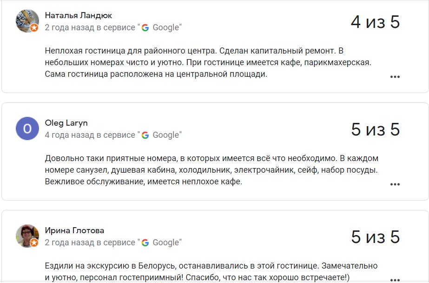Click the "4 из 5" rating
This screenshot has width=429, height=283.
pos(375,22)
